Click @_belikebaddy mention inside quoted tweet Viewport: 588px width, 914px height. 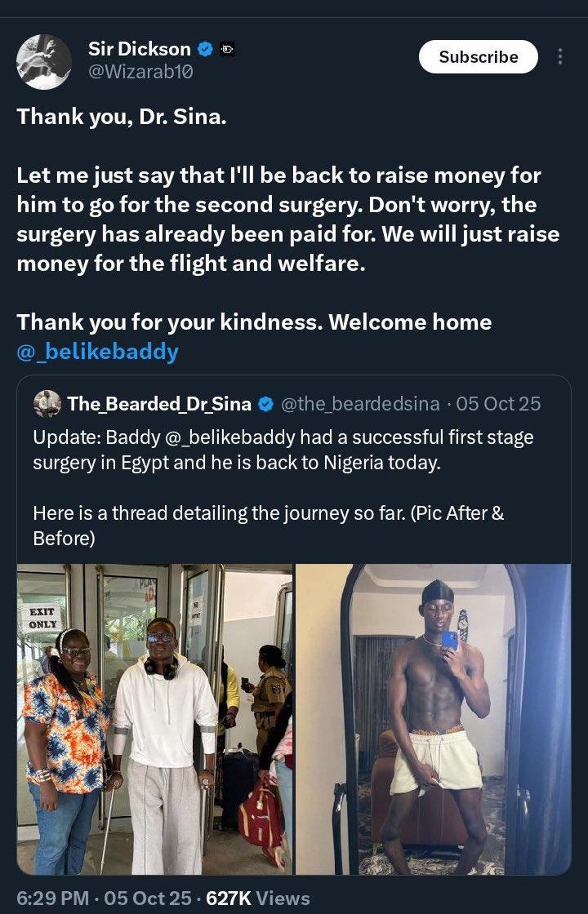pyautogui.click(x=223, y=437)
